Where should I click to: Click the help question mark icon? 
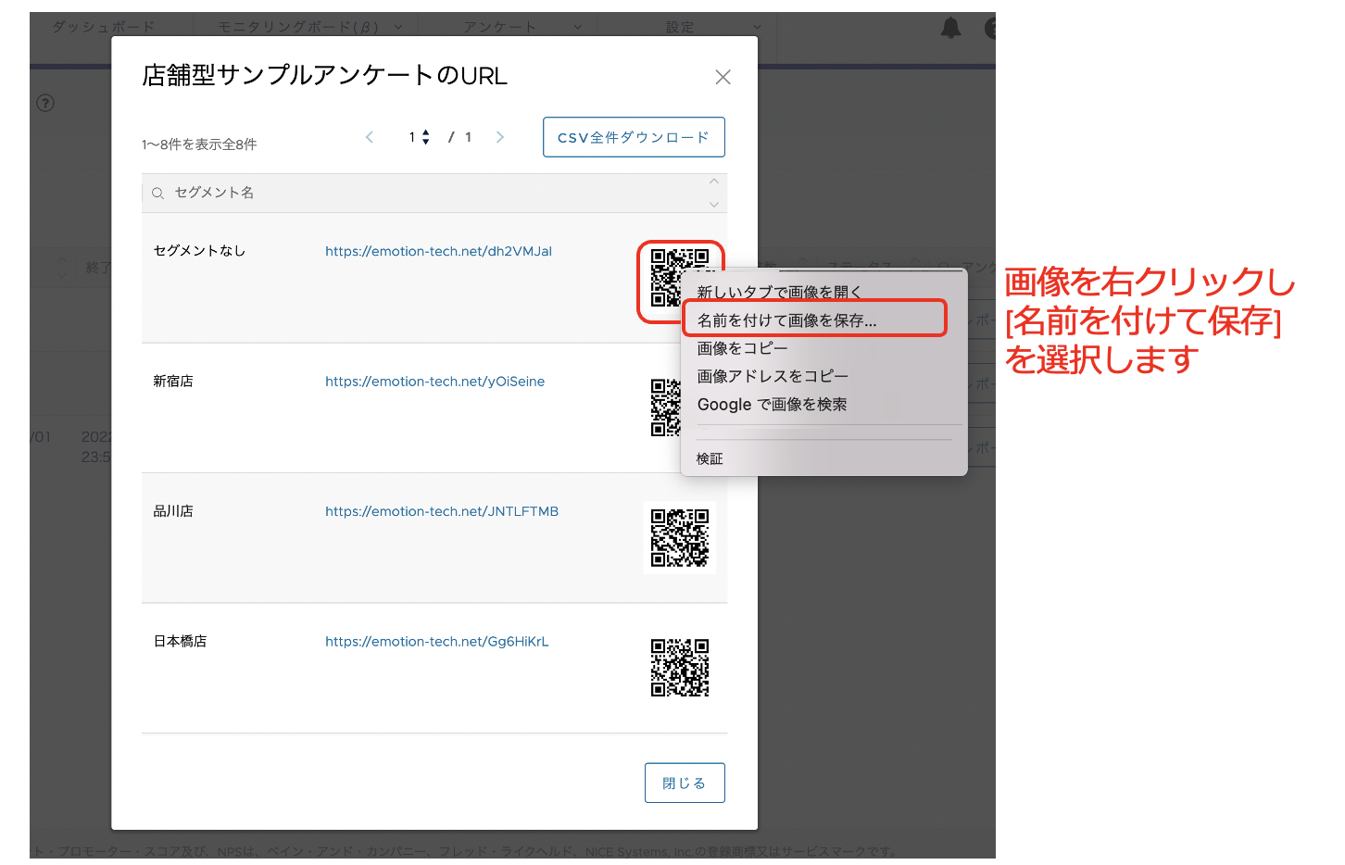pyautogui.click(x=45, y=103)
